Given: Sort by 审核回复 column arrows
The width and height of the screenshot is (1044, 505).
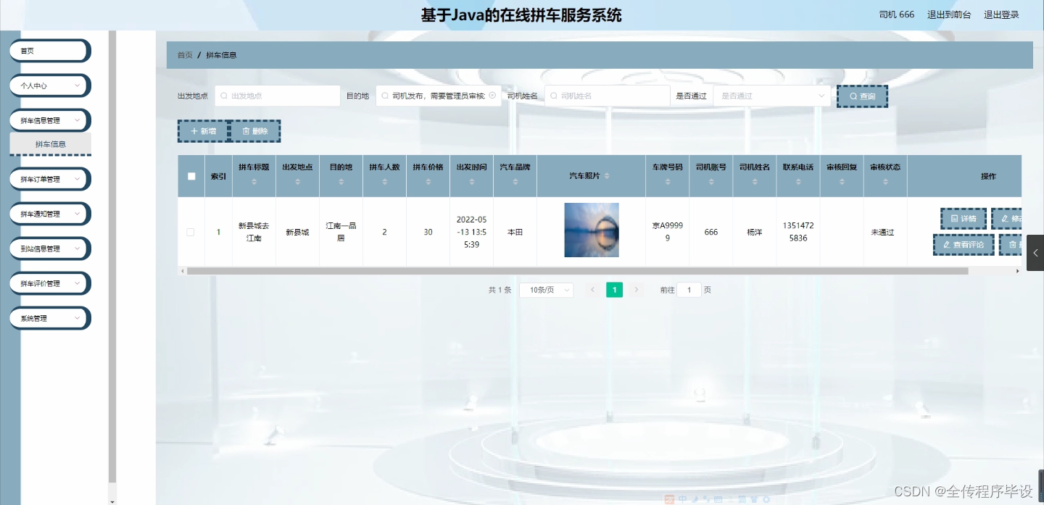Looking at the screenshot, I should [x=841, y=182].
